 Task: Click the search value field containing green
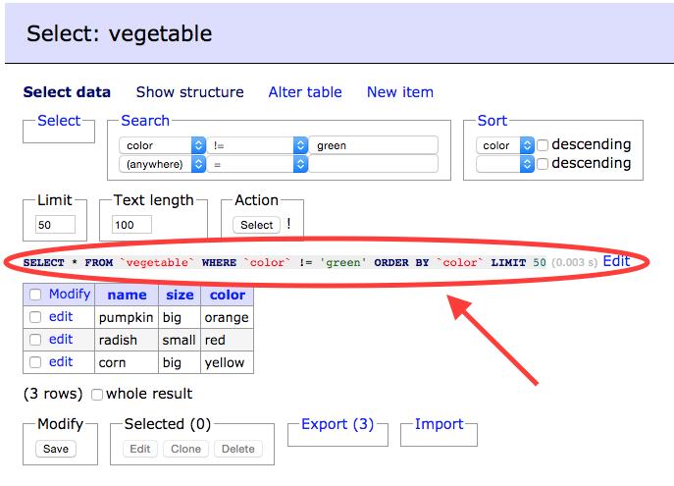(x=373, y=145)
